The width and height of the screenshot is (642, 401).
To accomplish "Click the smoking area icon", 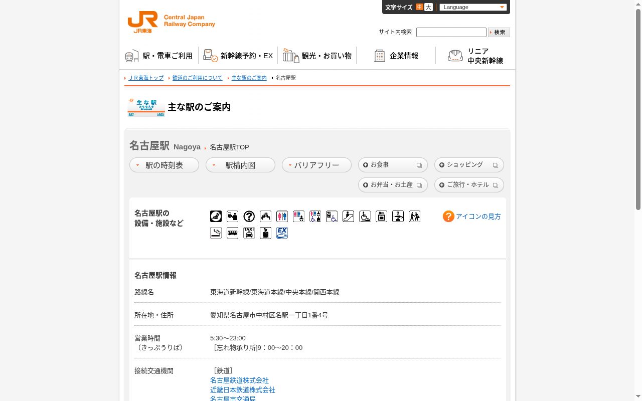I will pyautogui.click(x=216, y=233).
